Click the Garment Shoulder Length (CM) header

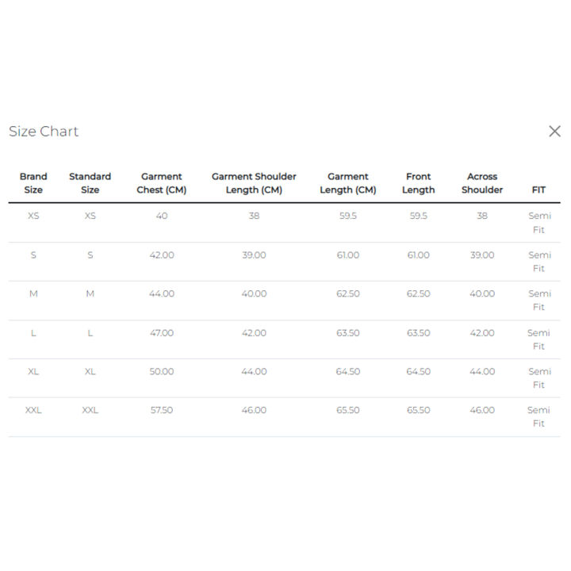click(254, 183)
